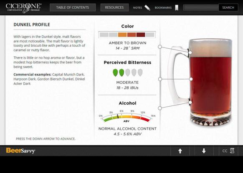Click the 'Perceived Bitterness' heading
Image resolution: width=243 pixels, height=173 pixels.
pyautogui.click(x=127, y=63)
